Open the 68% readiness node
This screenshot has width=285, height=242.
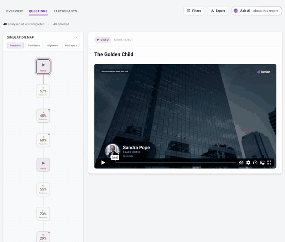pos(43,140)
